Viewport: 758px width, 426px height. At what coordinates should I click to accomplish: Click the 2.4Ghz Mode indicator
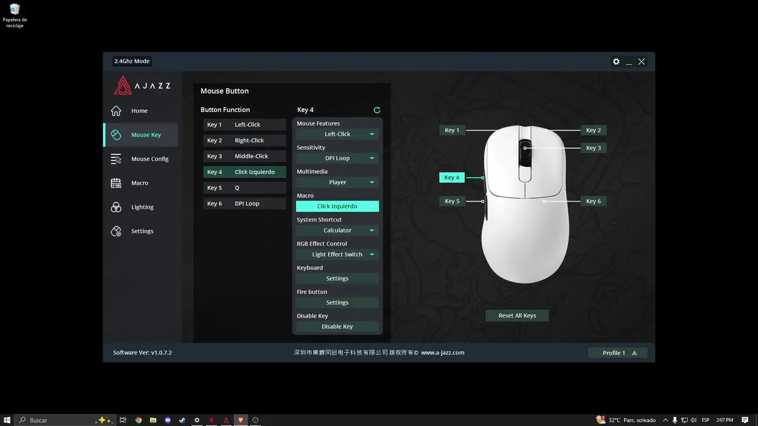pyautogui.click(x=132, y=61)
